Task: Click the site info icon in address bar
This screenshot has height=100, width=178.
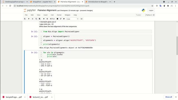Action: [x=15, y=6]
